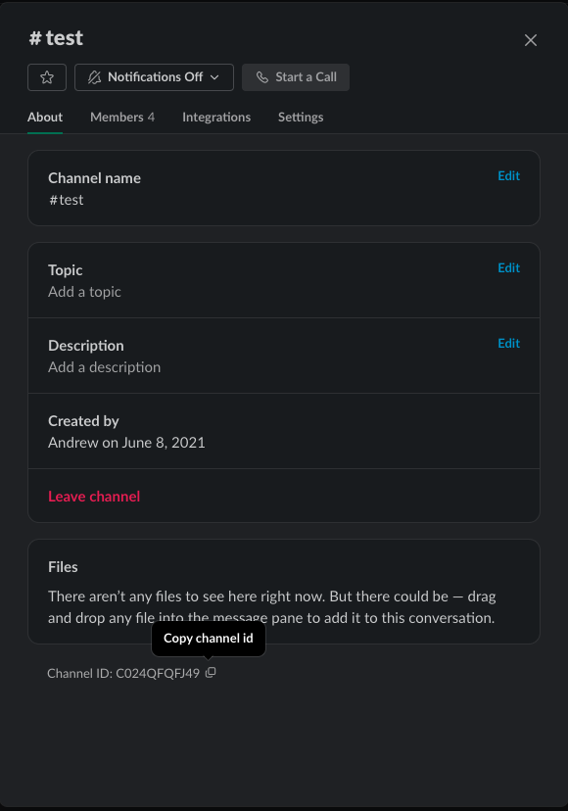Switch to the Members tab
This screenshot has height=811, width=568.
[121, 117]
